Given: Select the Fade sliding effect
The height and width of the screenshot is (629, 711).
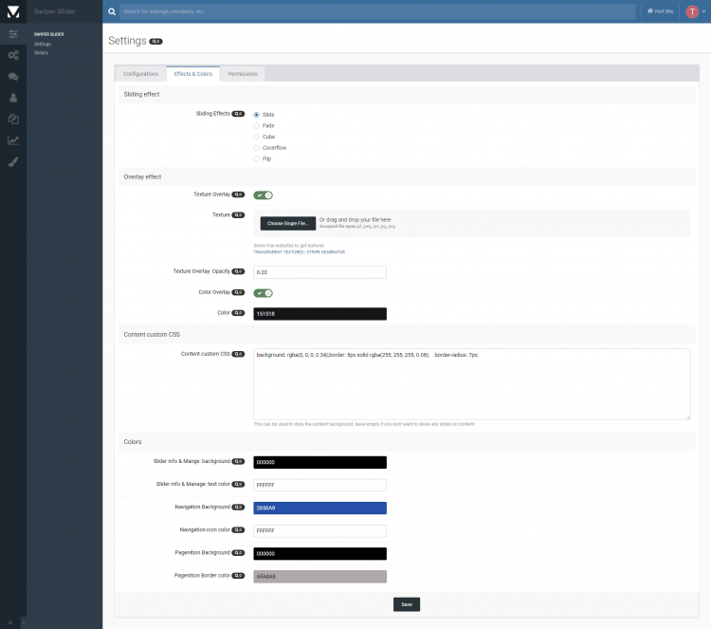Looking at the screenshot, I should [x=256, y=125].
